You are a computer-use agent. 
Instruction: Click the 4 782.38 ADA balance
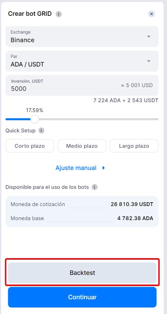(x=135, y=218)
